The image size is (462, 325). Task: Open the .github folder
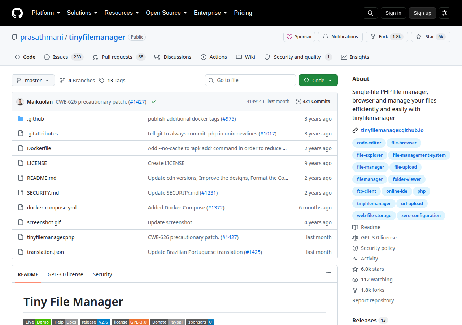click(35, 119)
